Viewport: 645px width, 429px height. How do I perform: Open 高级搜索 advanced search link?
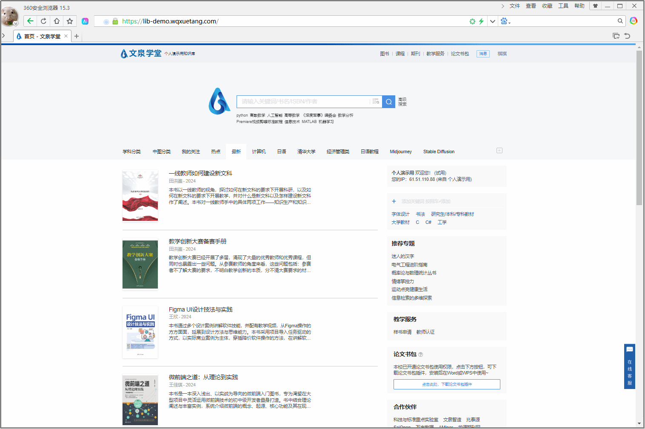tap(402, 102)
